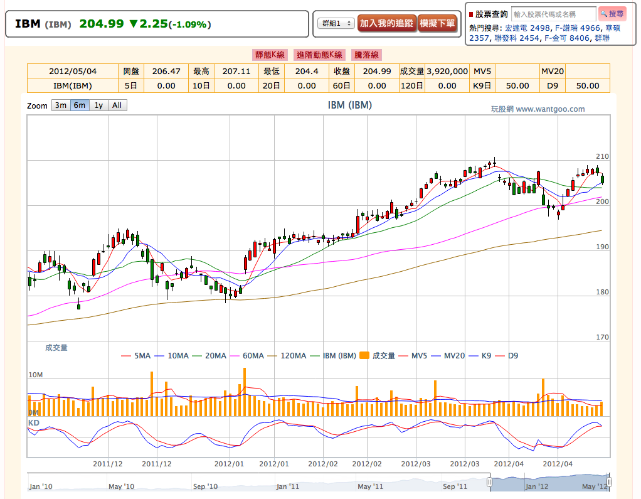
Task: Toggle the 10MA legend series
Action: [172, 356]
